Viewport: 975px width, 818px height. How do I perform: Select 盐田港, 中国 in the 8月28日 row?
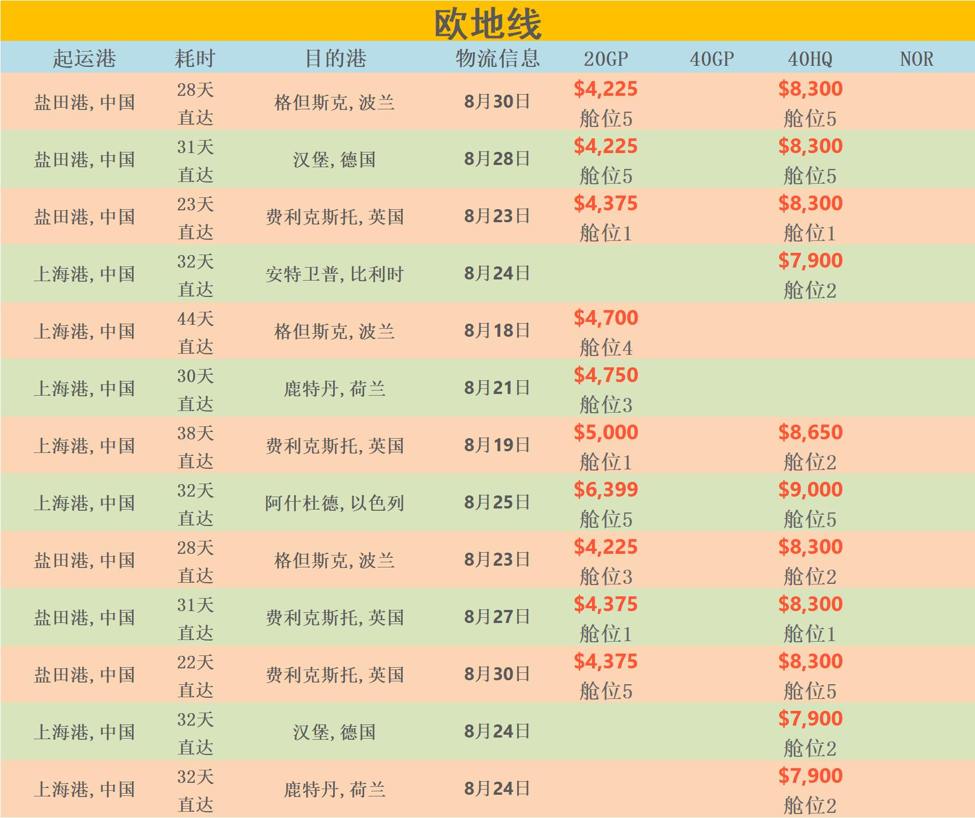[84, 160]
